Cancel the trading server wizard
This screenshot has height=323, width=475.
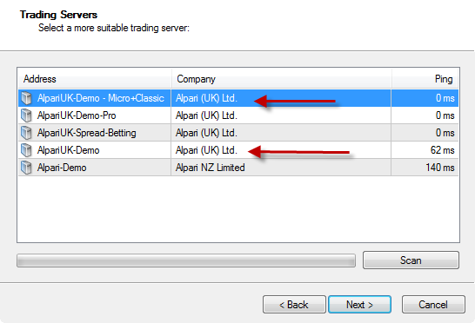click(433, 305)
